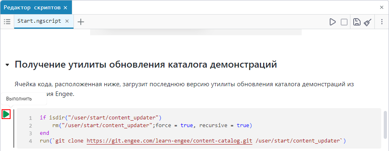Click line number 4 in the gutter

30,141
